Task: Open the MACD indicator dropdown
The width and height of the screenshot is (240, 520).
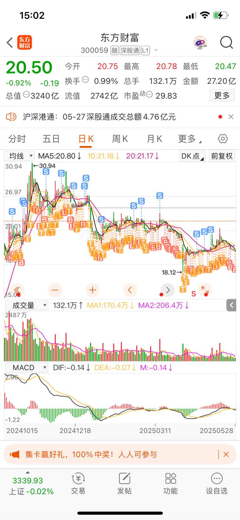Action: pos(26,368)
